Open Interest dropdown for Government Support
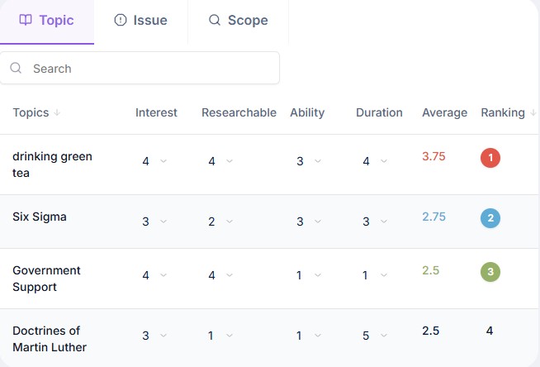Screen dimensions: 540x367 point(154,275)
